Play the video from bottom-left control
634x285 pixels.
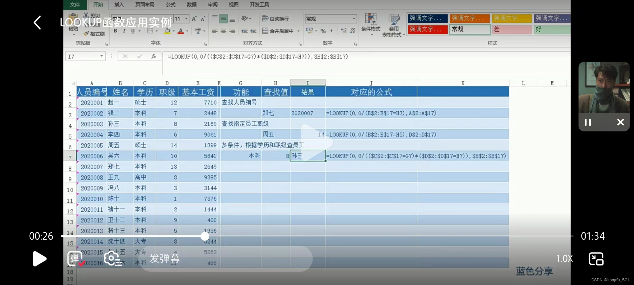40,259
